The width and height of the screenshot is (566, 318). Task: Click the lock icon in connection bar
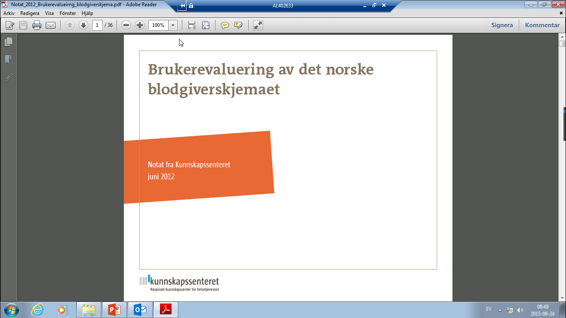click(x=191, y=6)
